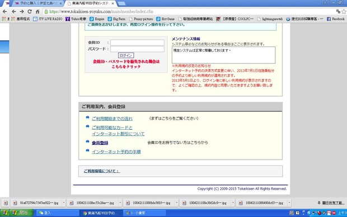Viewport: 347px width, 217px height.
Task: Open downloaded file 10042111088b4e5693….jpg
Action: tap(149, 203)
